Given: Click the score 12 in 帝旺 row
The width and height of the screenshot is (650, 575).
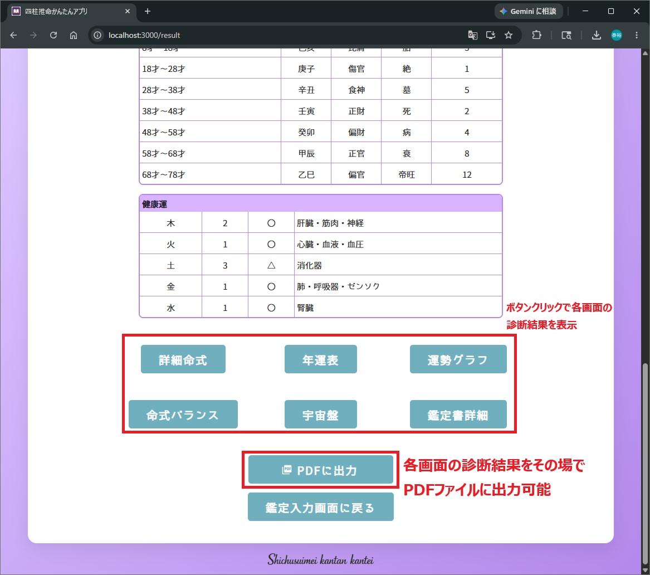Looking at the screenshot, I should (467, 174).
